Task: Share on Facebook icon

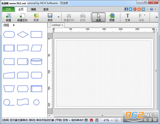Action: pos(126,9)
